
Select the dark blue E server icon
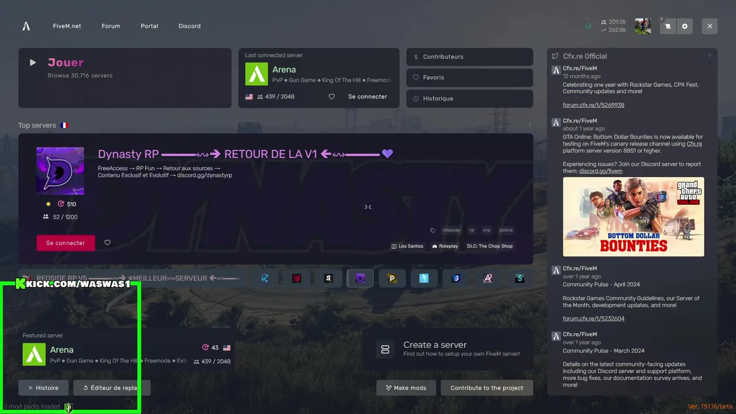(456, 278)
